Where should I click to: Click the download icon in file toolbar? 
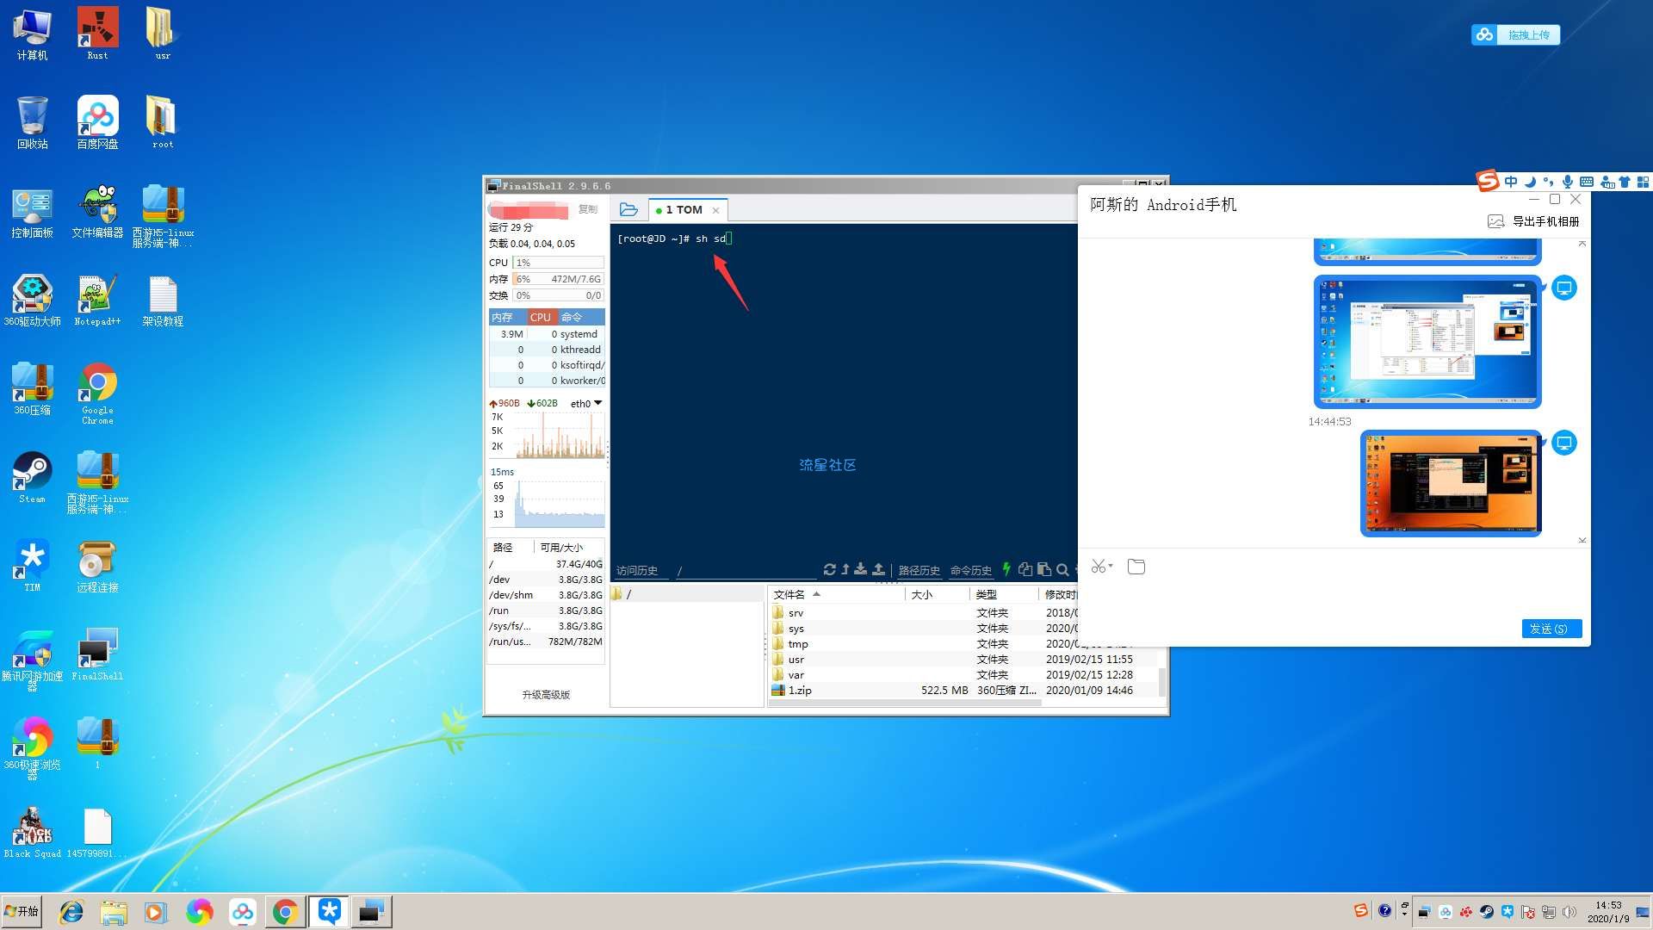click(x=860, y=569)
